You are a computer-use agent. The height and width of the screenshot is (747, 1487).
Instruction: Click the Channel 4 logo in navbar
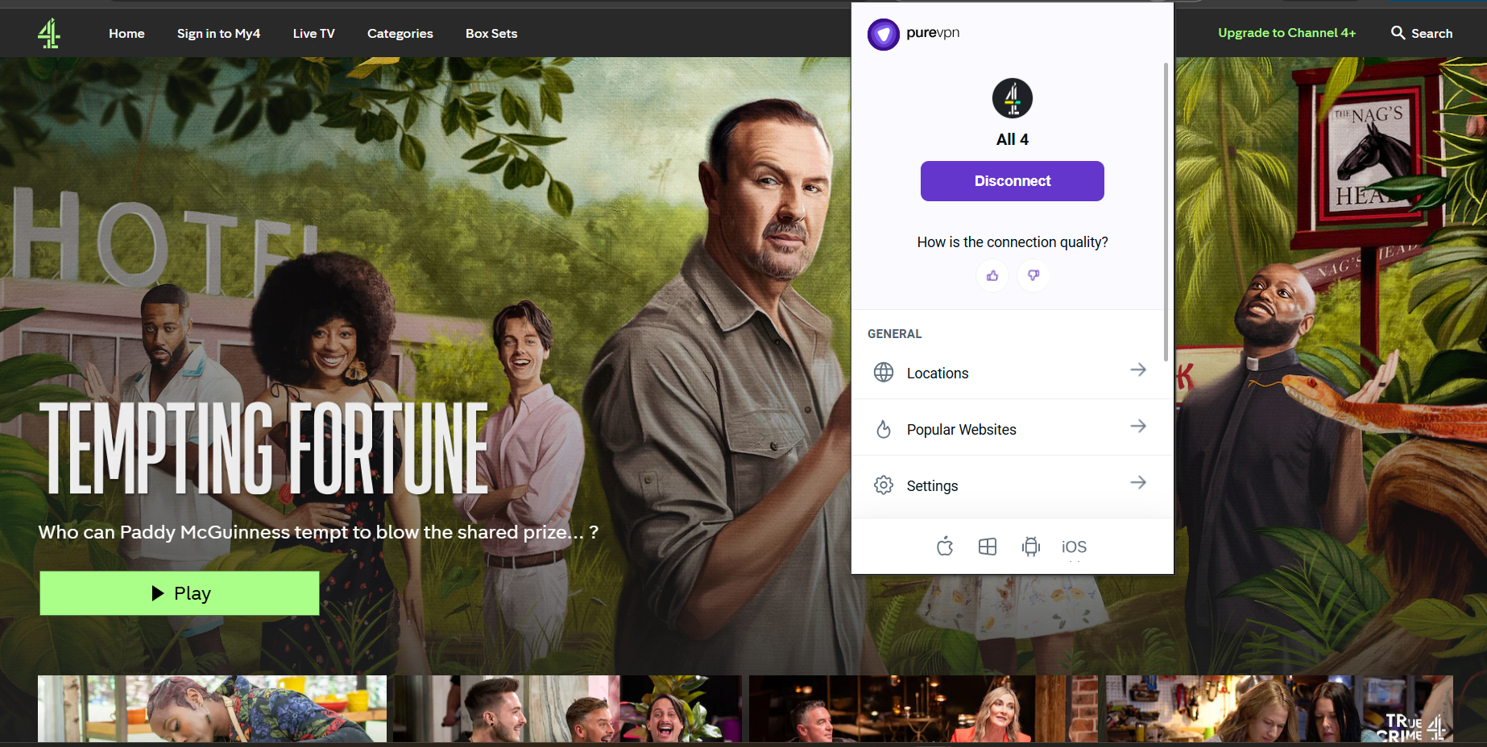[x=49, y=33]
